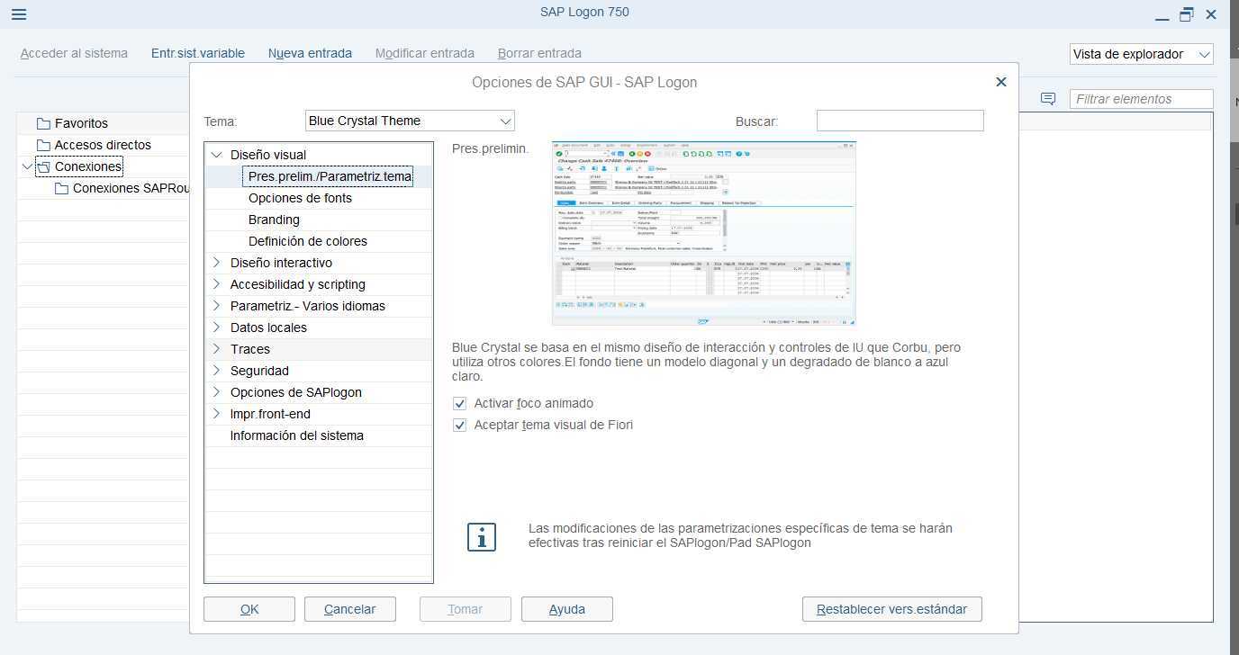Select the Favoritos label in the logon tree
The height and width of the screenshot is (655, 1239).
pos(81,123)
